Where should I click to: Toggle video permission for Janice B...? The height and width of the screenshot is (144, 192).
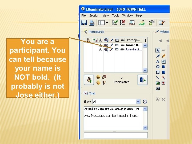click(x=122, y=45)
